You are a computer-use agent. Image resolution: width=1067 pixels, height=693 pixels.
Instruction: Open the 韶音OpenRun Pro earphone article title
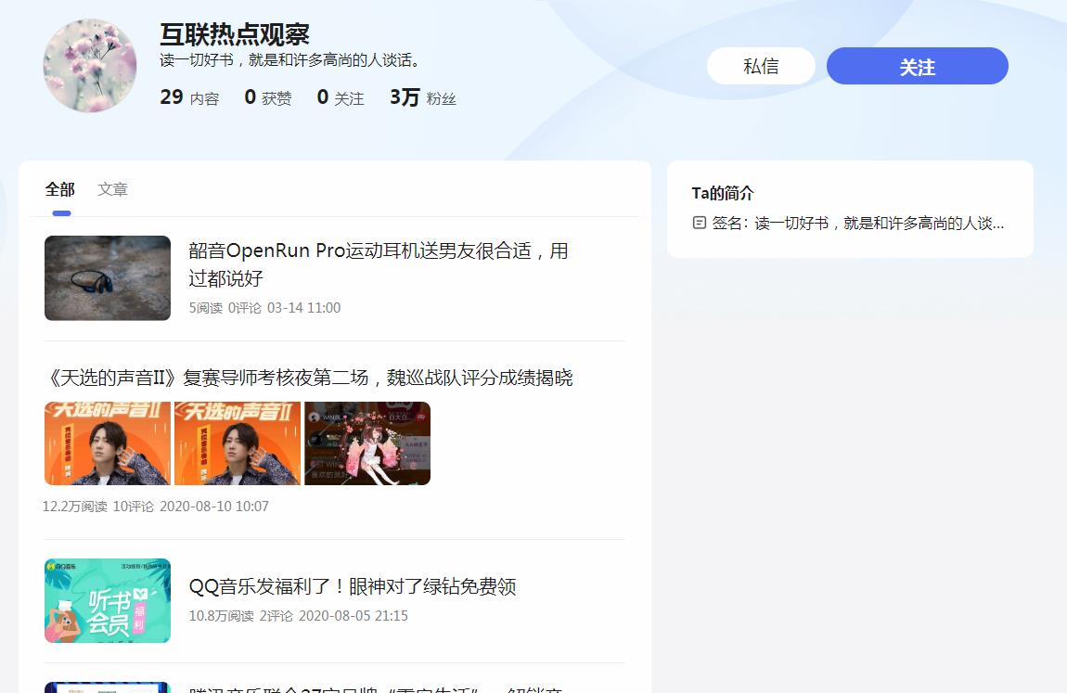379,263
